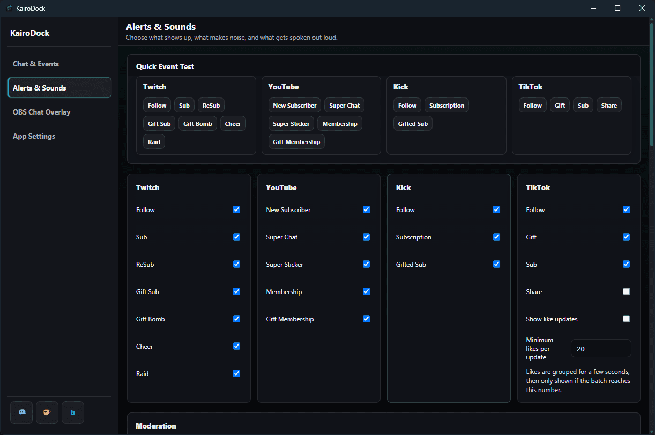Enable Show like updates checkbox
The image size is (655, 435).
tap(626, 319)
